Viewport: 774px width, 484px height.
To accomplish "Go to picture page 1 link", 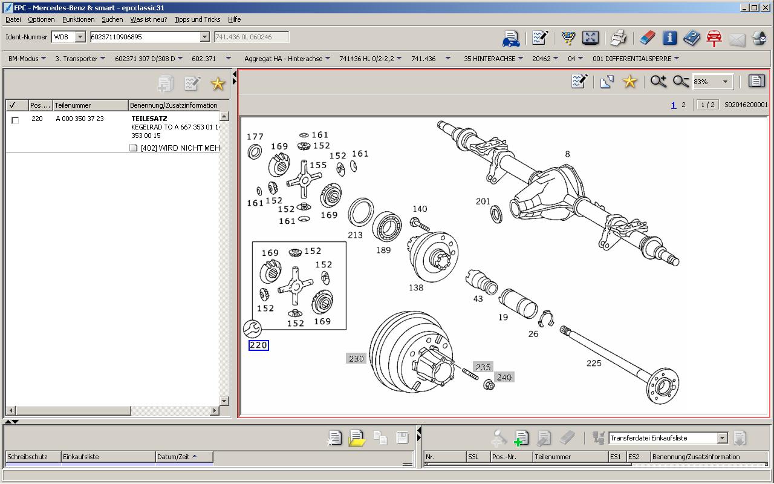I will click(x=674, y=105).
